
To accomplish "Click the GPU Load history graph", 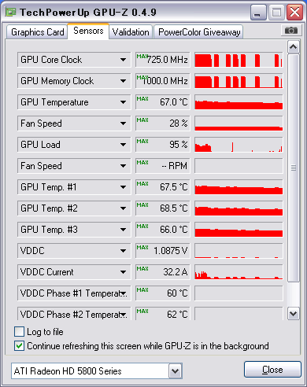I will tap(239, 145).
